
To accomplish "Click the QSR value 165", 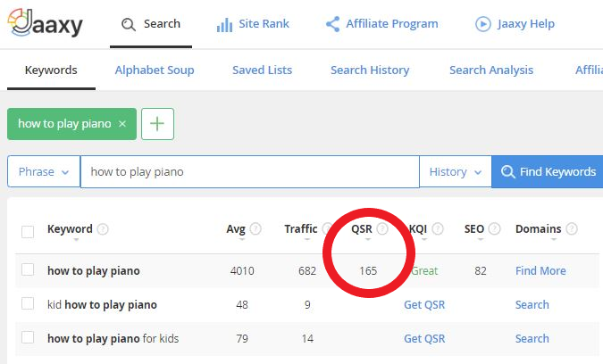I will pyautogui.click(x=368, y=271).
